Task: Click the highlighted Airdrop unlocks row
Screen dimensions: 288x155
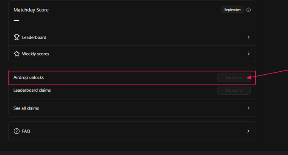Action: pos(132,78)
